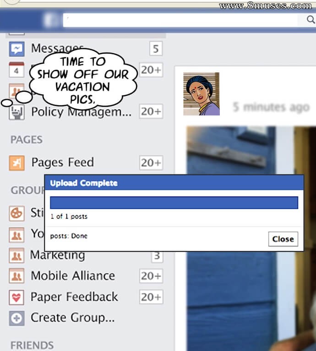The width and height of the screenshot is (316, 351).
Task: Click the Policy Management sidebar icon
Action: pos(16,111)
